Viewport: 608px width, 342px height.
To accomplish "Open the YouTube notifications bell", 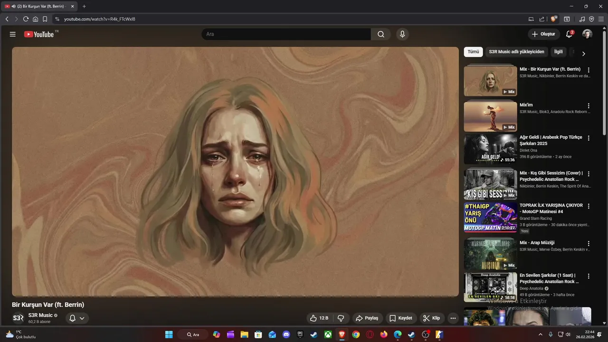I will (569, 34).
